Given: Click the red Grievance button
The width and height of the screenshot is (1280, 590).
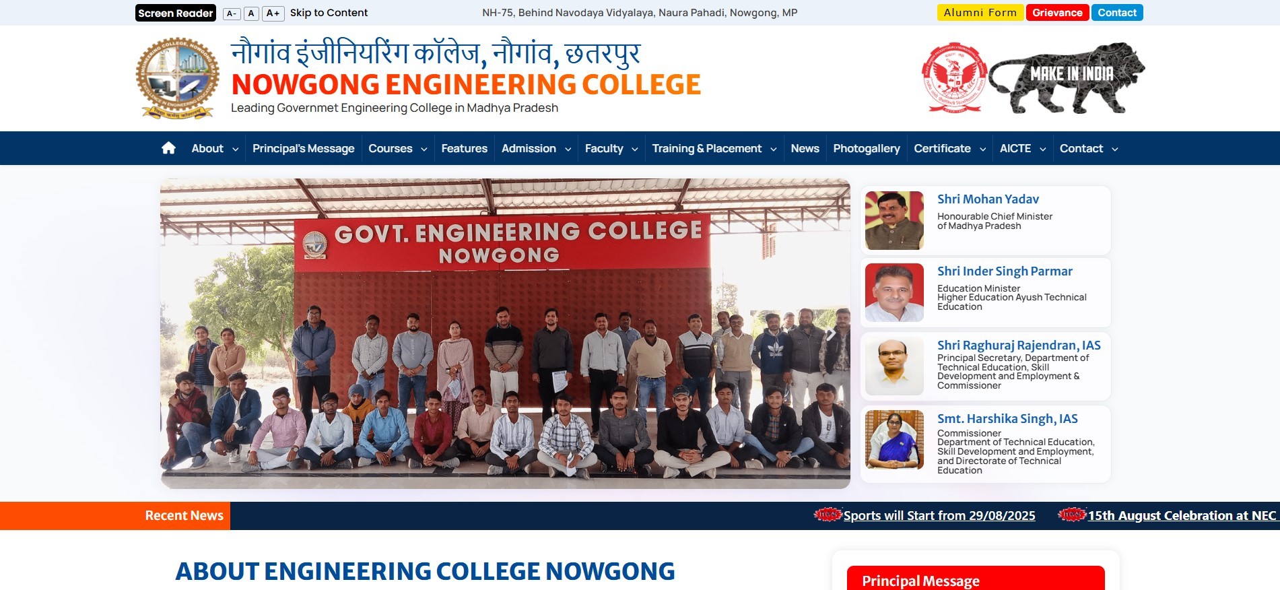Looking at the screenshot, I should (1057, 13).
